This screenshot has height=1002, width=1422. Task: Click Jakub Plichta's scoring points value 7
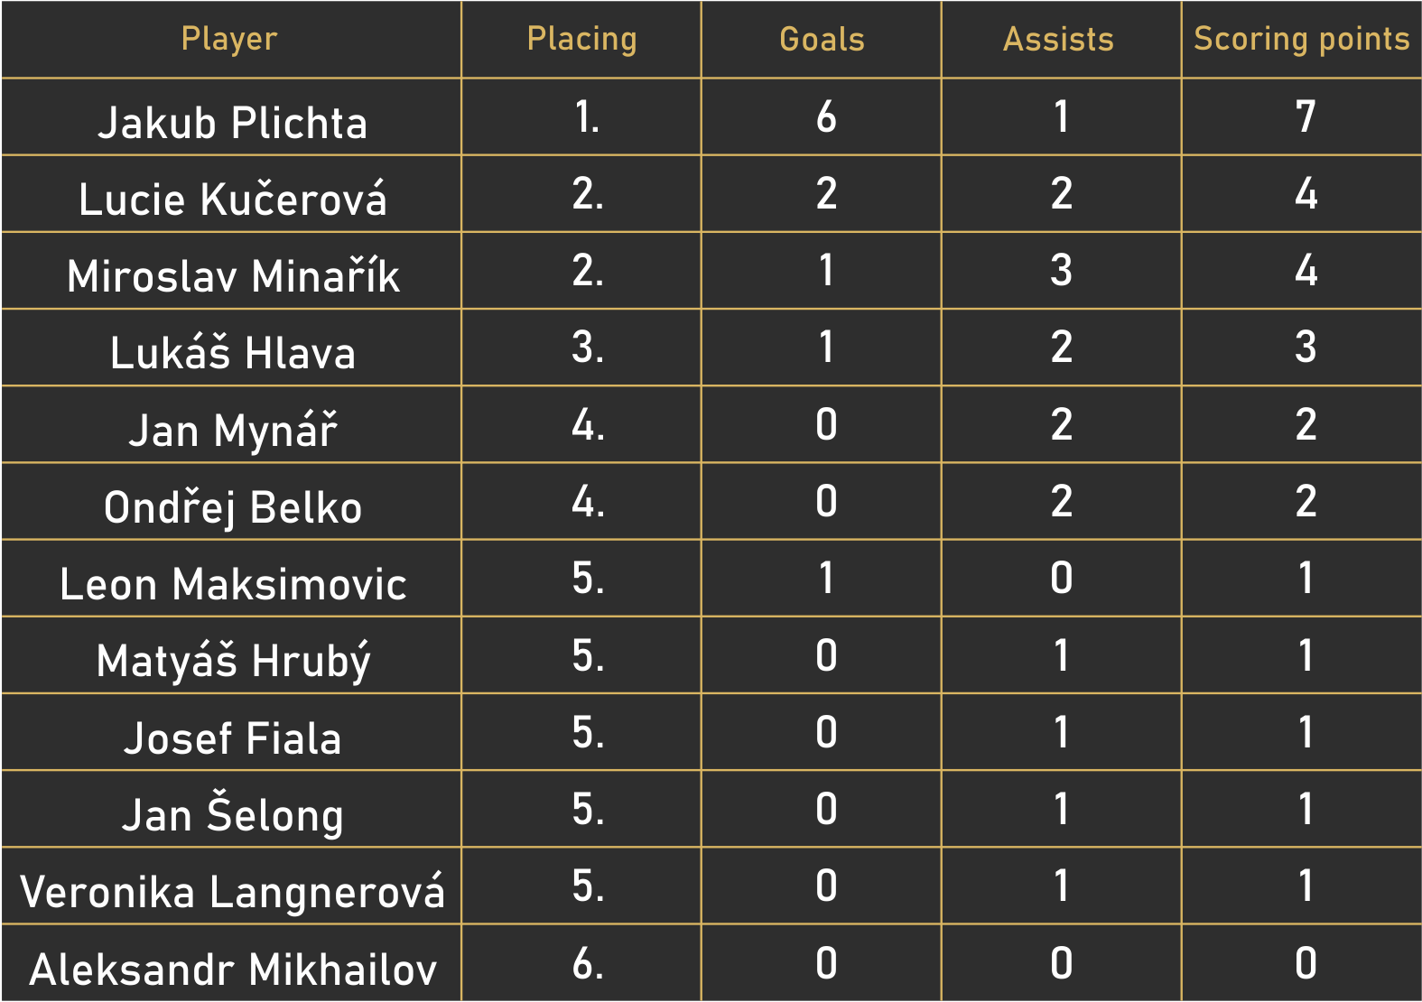[x=1306, y=117]
